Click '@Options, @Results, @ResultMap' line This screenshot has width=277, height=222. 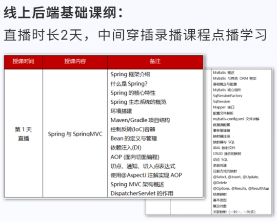point(241,189)
